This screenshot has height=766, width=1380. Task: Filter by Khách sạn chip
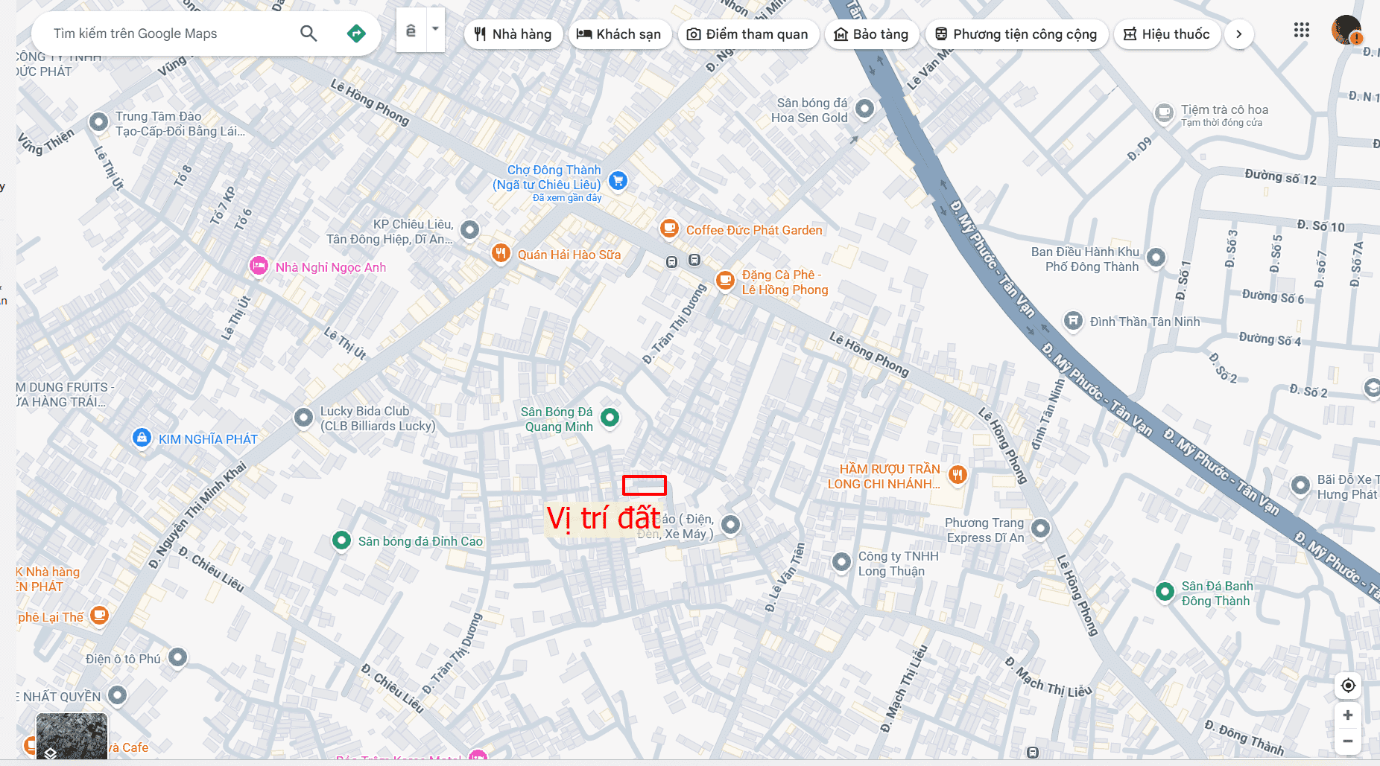point(620,34)
